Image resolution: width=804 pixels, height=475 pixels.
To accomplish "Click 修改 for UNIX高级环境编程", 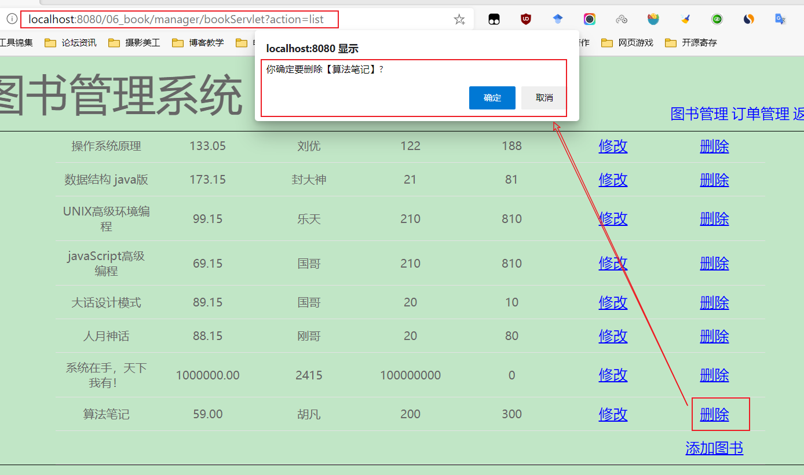I will (613, 218).
